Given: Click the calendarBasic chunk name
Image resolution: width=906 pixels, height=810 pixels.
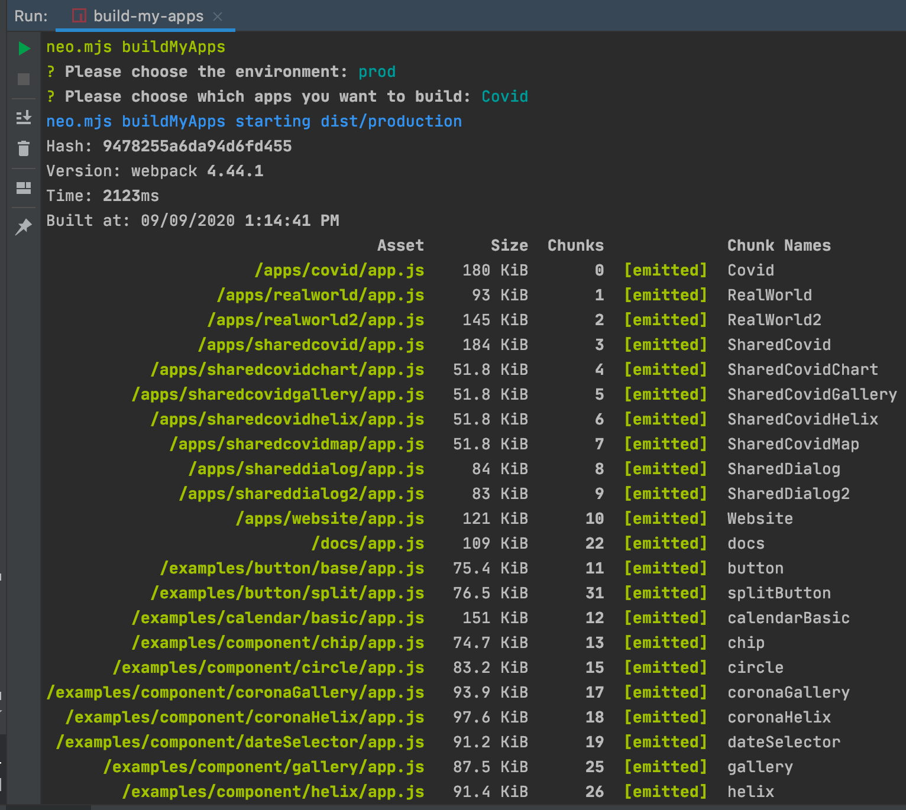Looking at the screenshot, I should click(x=789, y=618).
